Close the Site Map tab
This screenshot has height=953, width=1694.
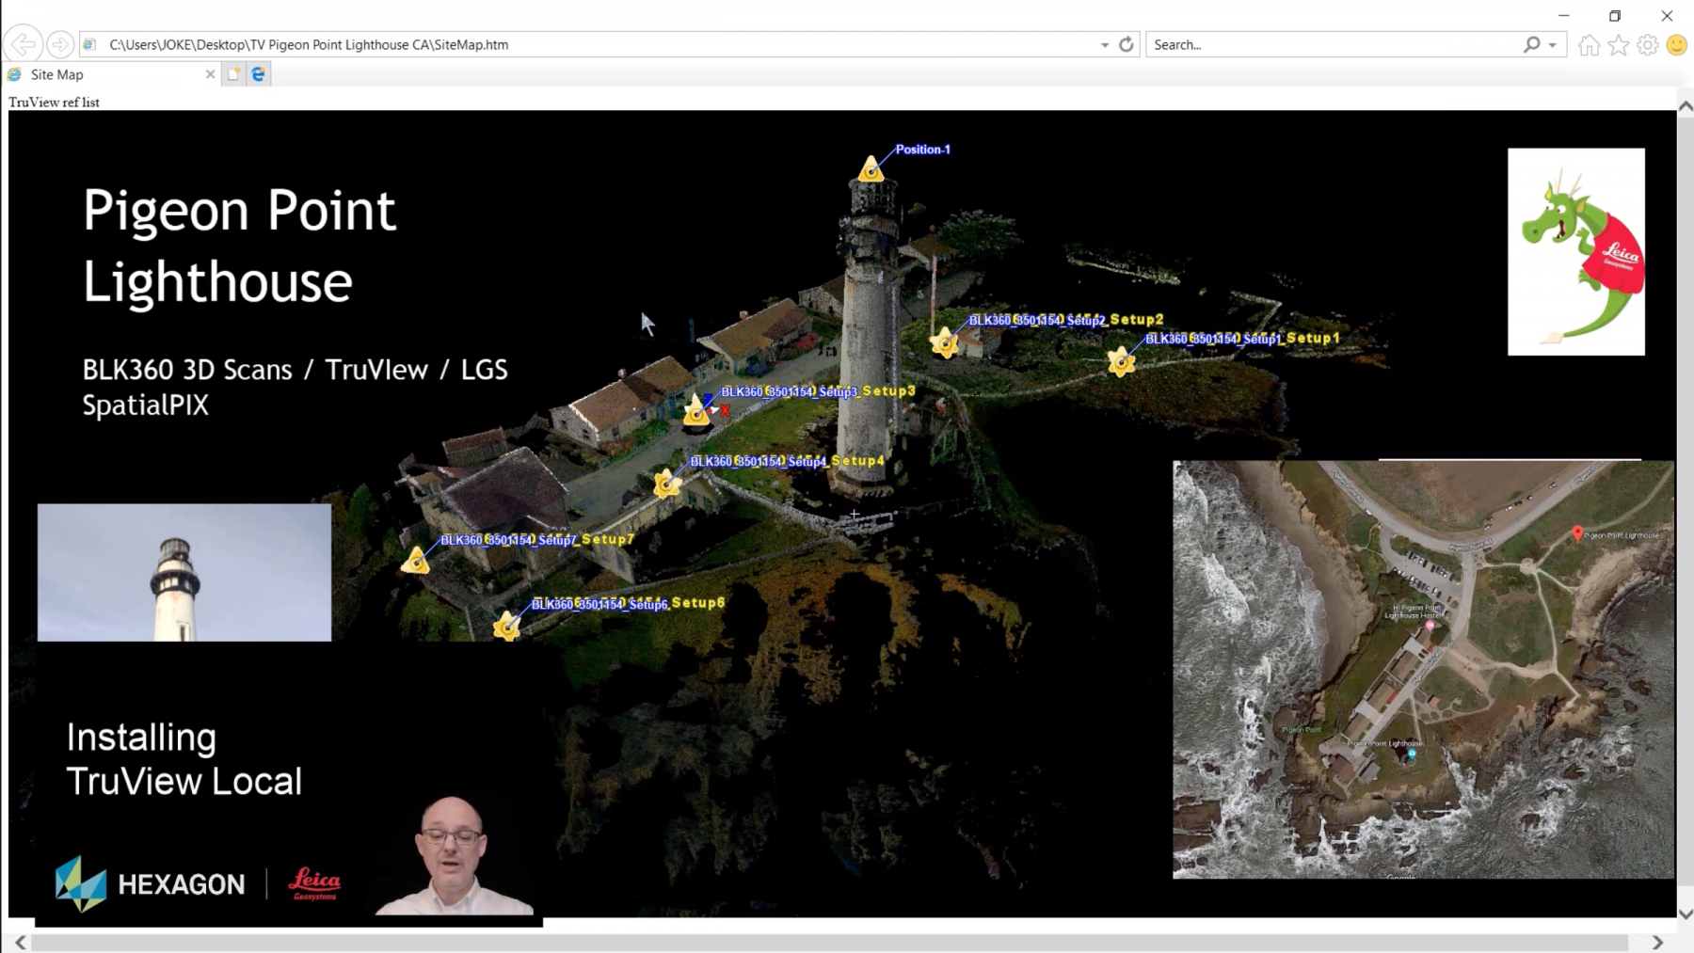210,74
